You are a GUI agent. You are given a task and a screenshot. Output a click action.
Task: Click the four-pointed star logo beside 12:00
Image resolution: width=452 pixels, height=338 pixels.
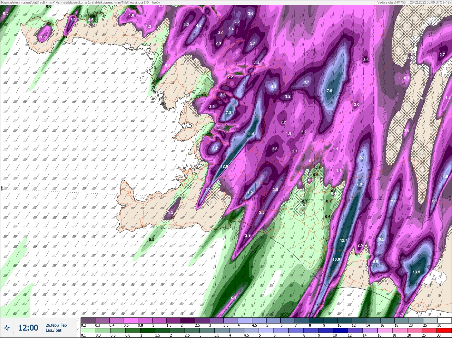click(x=7, y=328)
